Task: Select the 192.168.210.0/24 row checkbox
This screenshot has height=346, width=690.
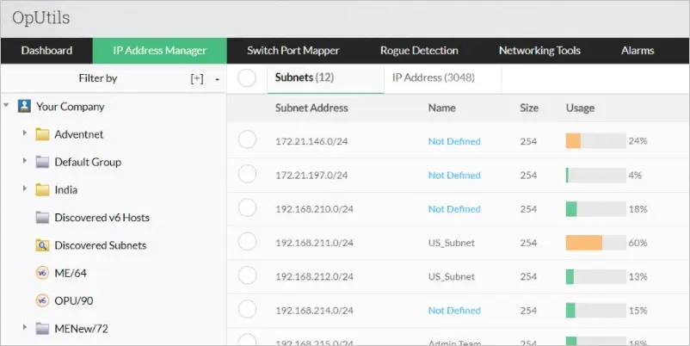Action: [x=247, y=207]
